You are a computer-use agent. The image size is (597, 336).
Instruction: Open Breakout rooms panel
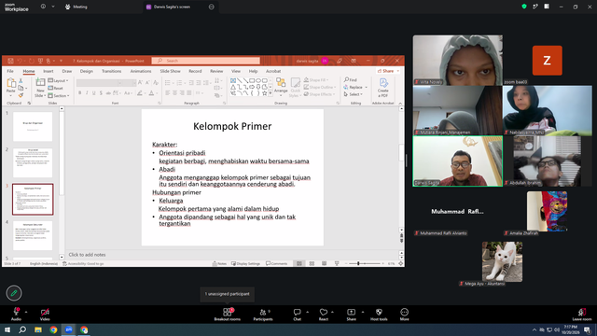(x=227, y=314)
